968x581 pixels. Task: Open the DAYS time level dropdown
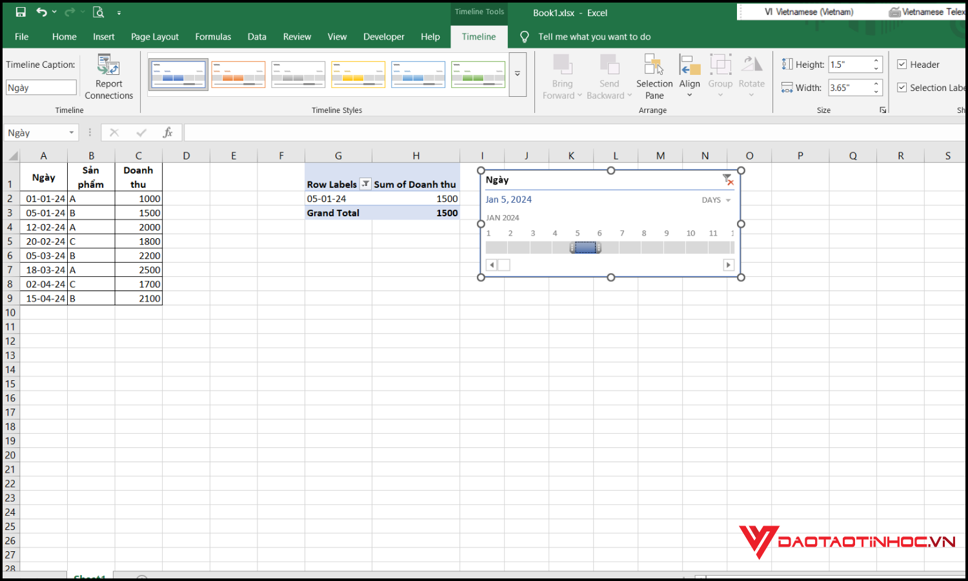(x=716, y=199)
